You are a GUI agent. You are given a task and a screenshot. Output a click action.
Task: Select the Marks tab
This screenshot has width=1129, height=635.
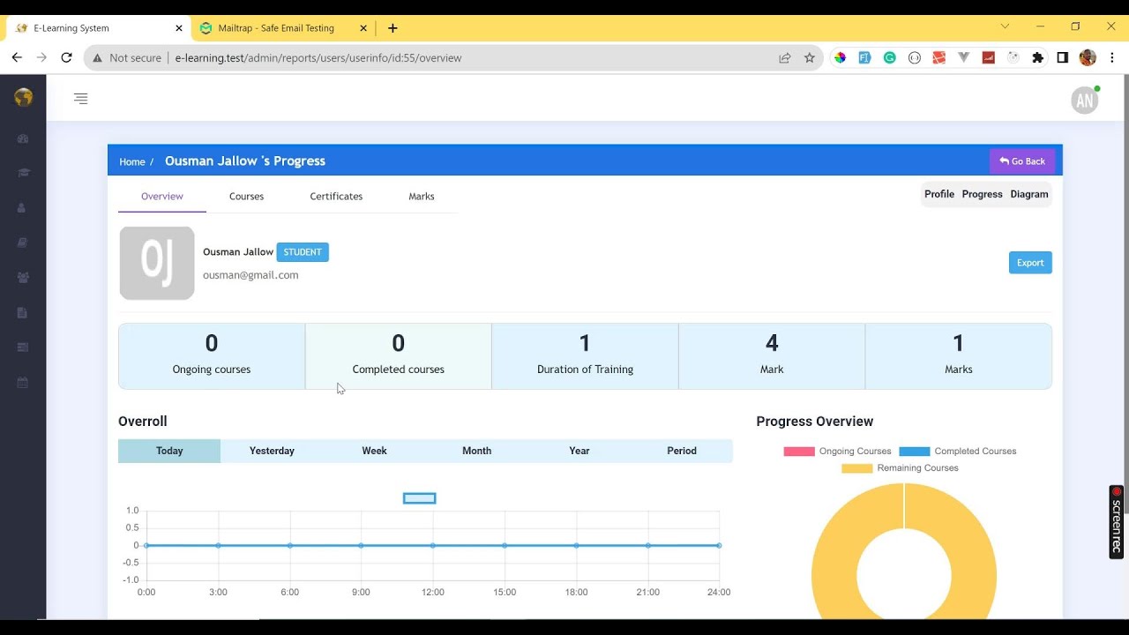tap(422, 196)
